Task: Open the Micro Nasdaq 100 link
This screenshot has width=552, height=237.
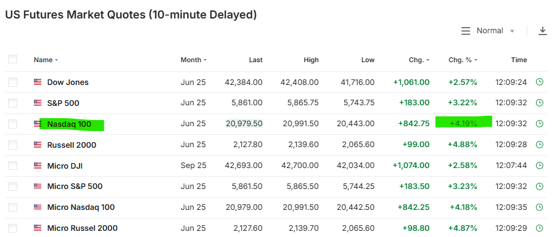Action: pyautogui.click(x=81, y=207)
